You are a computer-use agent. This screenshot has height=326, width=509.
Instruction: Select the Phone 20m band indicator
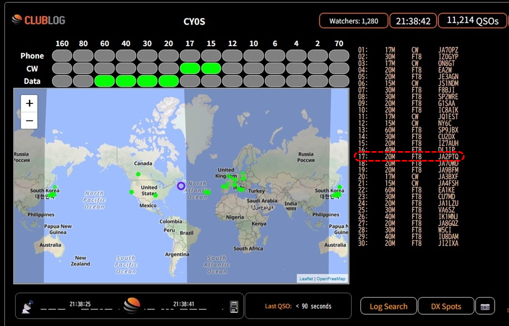169,56
